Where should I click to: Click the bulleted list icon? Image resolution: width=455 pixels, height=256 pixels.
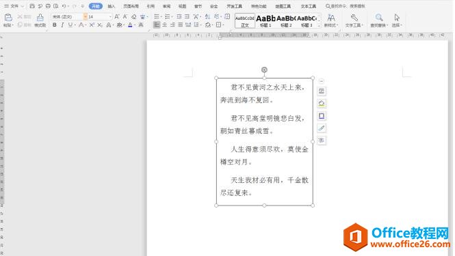click(x=157, y=17)
